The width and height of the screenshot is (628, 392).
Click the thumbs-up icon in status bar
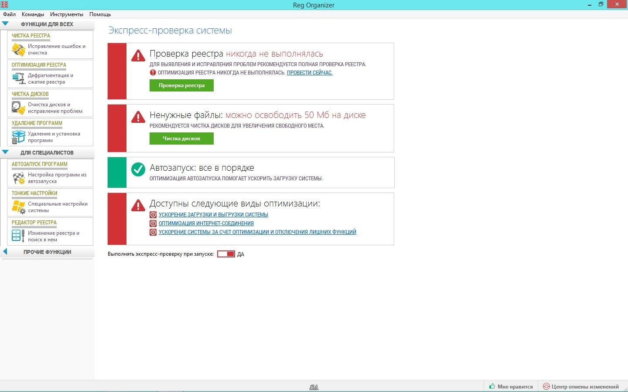492,386
